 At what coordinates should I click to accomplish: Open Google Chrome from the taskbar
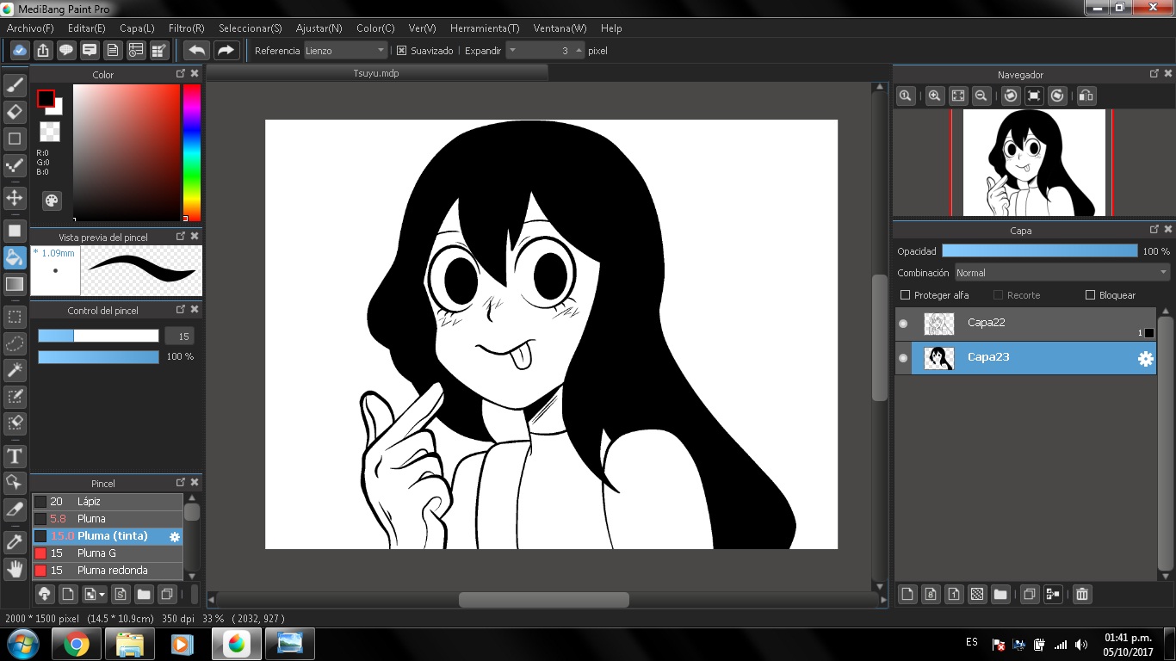(x=76, y=644)
